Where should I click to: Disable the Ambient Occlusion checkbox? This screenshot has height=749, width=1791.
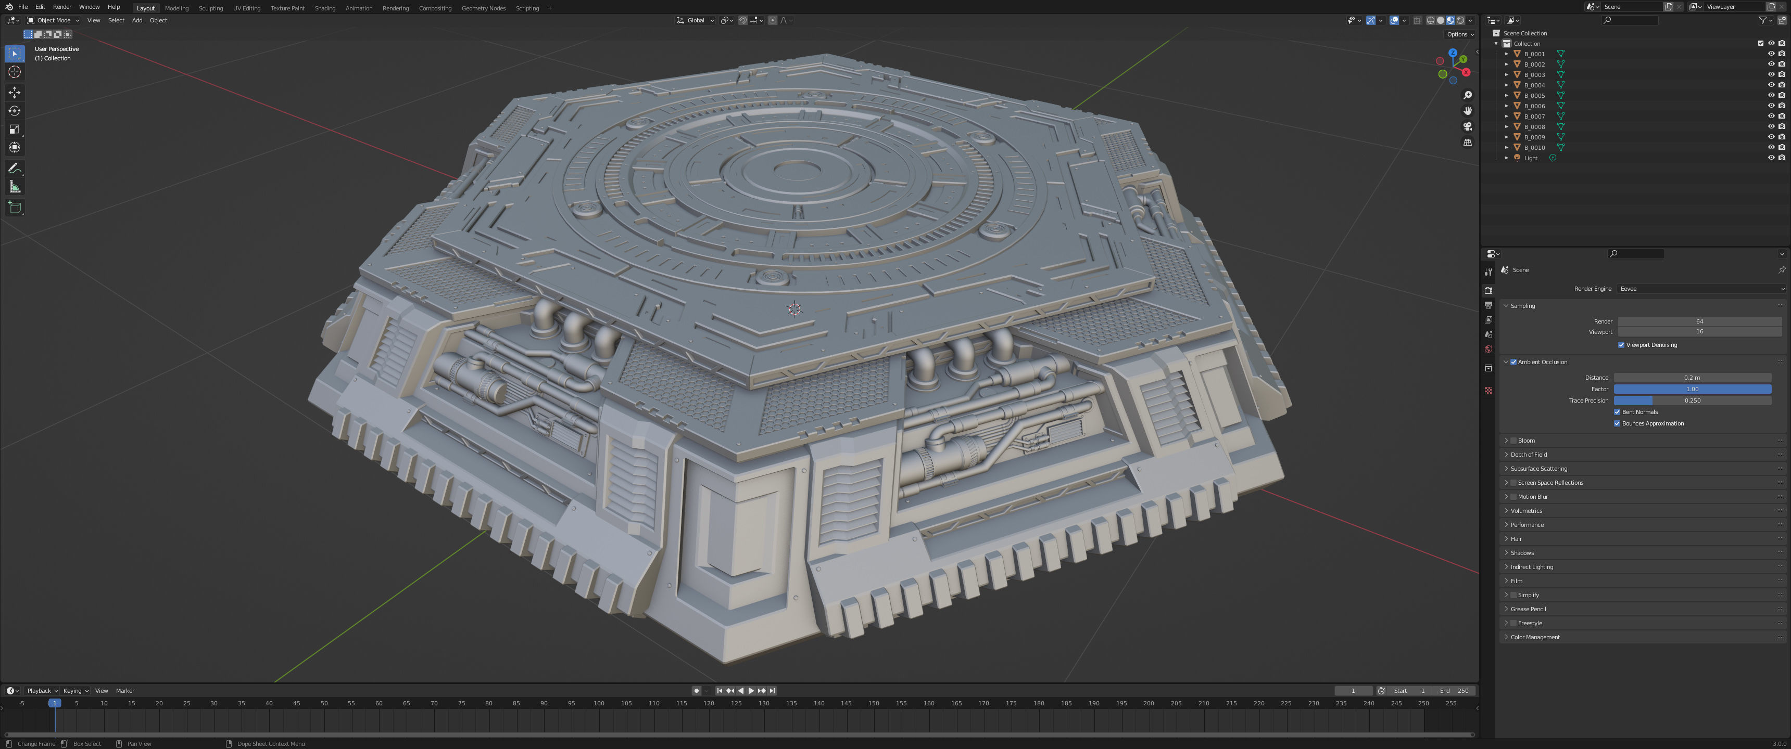pyautogui.click(x=1513, y=362)
